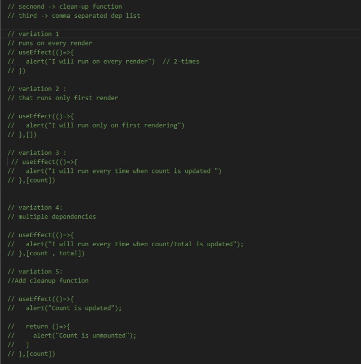Place cursor on 'runs on every render' line
Viewport: 361px width, 364px height.
coord(50,43)
